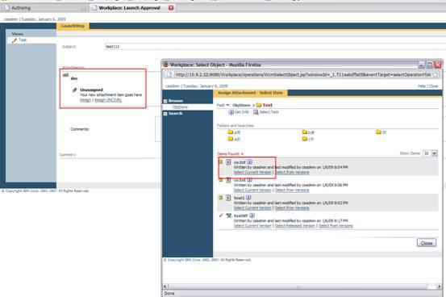
Task: Click the scrollbar's left arrow in Select Object window
Action: [165, 287]
